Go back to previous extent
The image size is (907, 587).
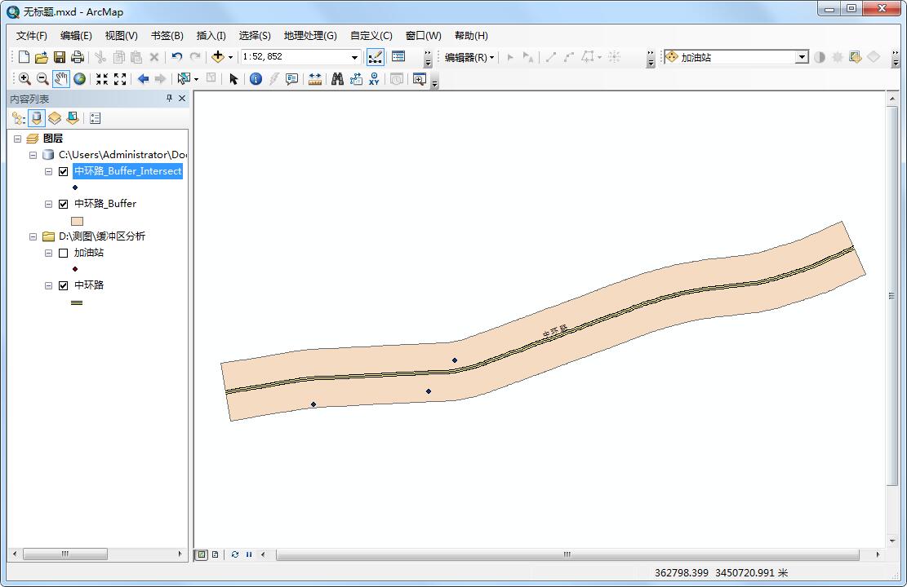coord(143,78)
